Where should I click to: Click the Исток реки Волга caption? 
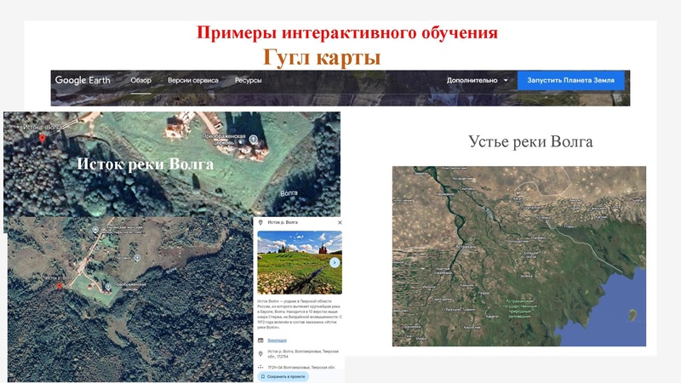point(145,164)
